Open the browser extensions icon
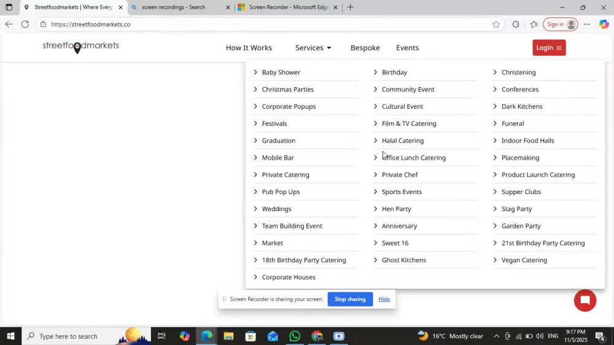614x345 pixels. tap(516, 25)
